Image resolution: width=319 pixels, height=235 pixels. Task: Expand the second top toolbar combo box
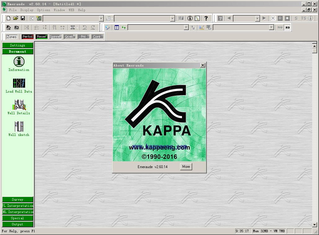pyautogui.click(x=172, y=19)
